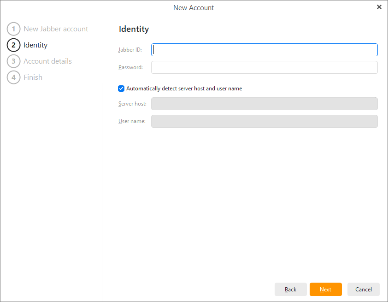Click the step 1 circle icon
This screenshot has width=388, height=302.
coord(14,29)
